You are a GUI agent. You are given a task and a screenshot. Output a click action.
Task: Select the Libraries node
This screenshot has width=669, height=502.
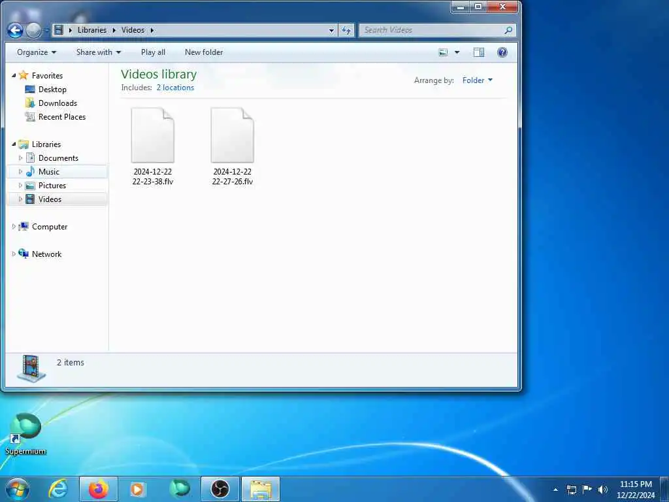coord(46,144)
